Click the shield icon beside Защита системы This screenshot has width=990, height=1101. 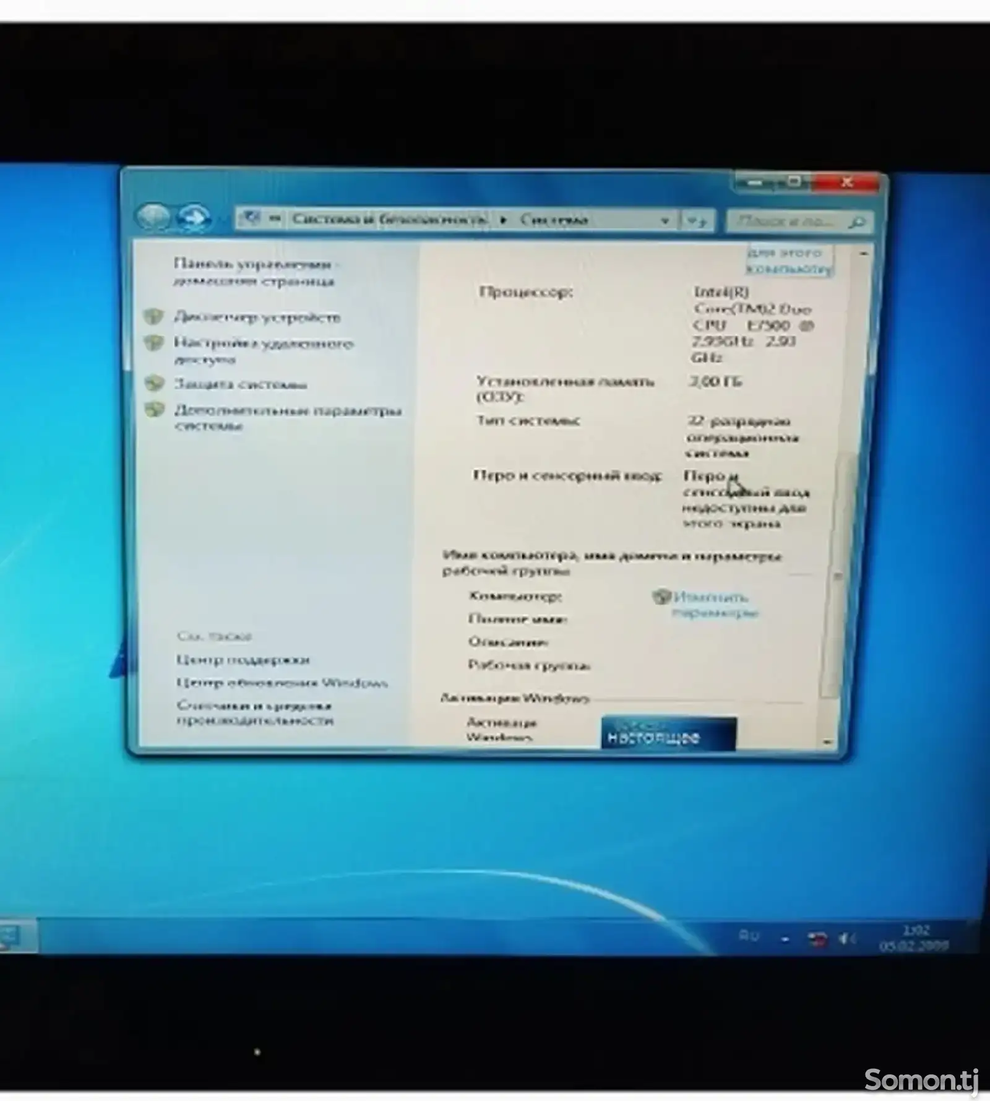pos(154,383)
